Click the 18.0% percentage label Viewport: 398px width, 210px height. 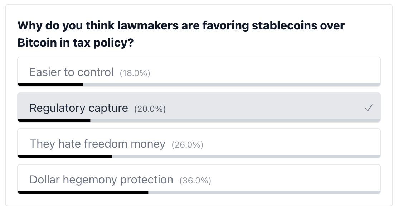tap(135, 73)
